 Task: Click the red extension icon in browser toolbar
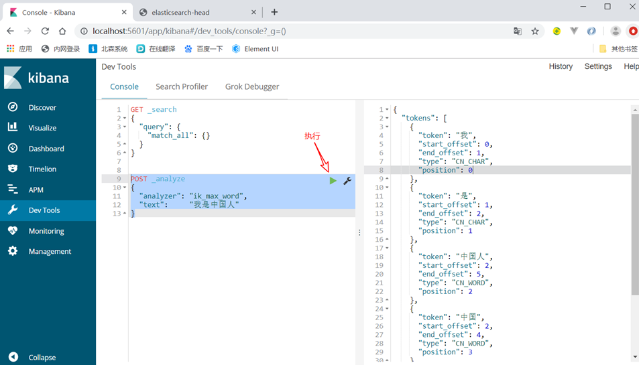(x=633, y=31)
